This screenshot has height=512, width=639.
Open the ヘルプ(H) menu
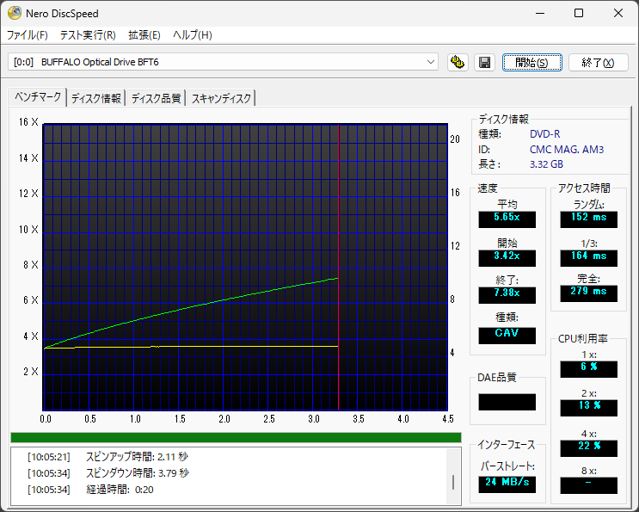click(x=193, y=35)
